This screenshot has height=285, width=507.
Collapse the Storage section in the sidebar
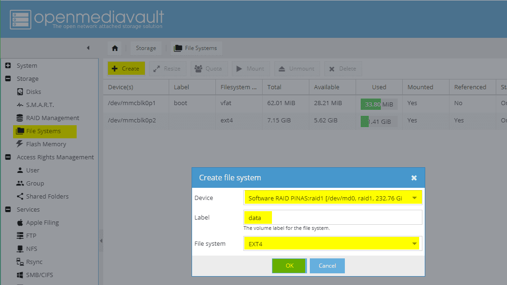[7, 78]
